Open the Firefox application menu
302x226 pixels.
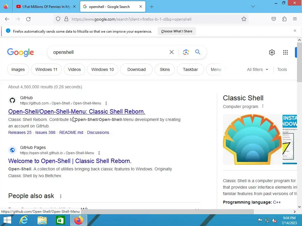tap(295, 19)
